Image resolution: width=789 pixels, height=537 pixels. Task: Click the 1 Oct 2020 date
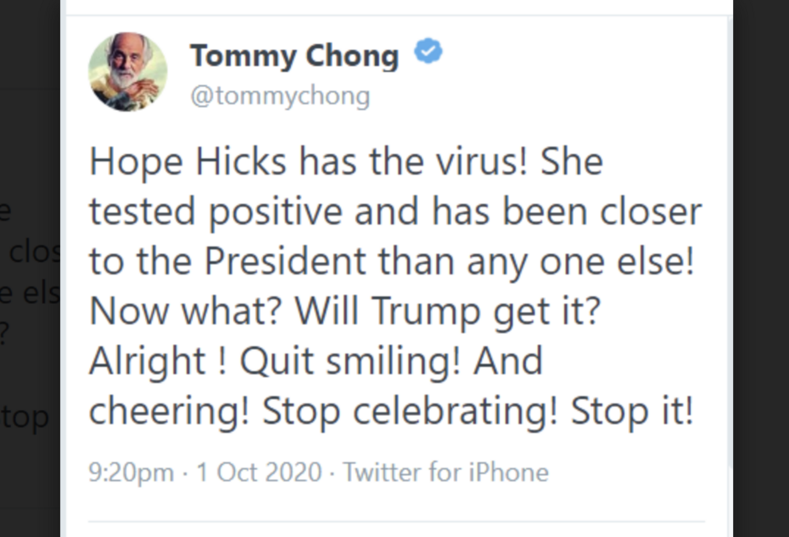(x=259, y=472)
